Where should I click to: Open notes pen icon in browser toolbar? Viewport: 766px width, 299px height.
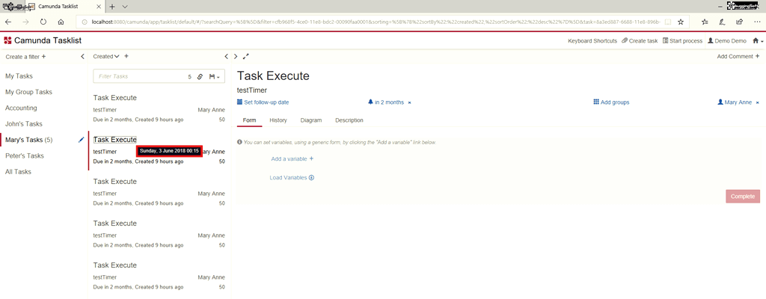tap(722, 22)
